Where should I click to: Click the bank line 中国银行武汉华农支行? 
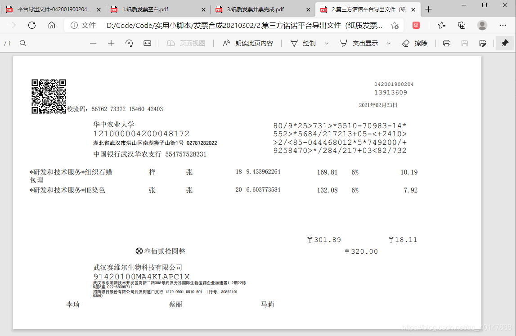(127, 154)
